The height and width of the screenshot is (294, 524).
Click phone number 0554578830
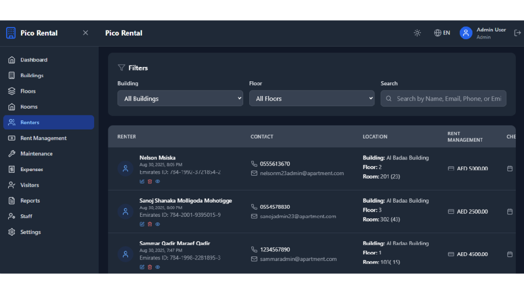pyautogui.click(x=275, y=207)
